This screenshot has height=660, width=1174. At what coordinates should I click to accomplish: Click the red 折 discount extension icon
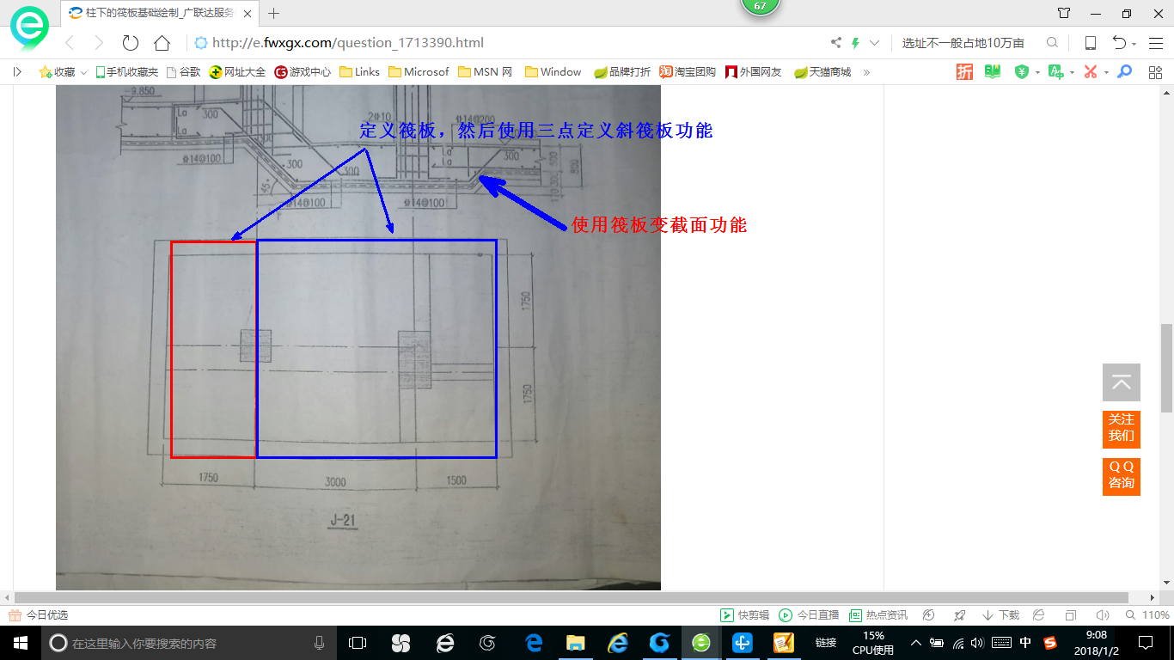[964, 72]
